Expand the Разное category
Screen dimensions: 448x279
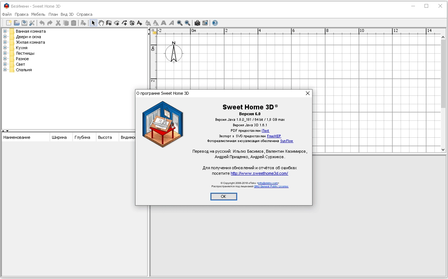click(x=5, y=59)
